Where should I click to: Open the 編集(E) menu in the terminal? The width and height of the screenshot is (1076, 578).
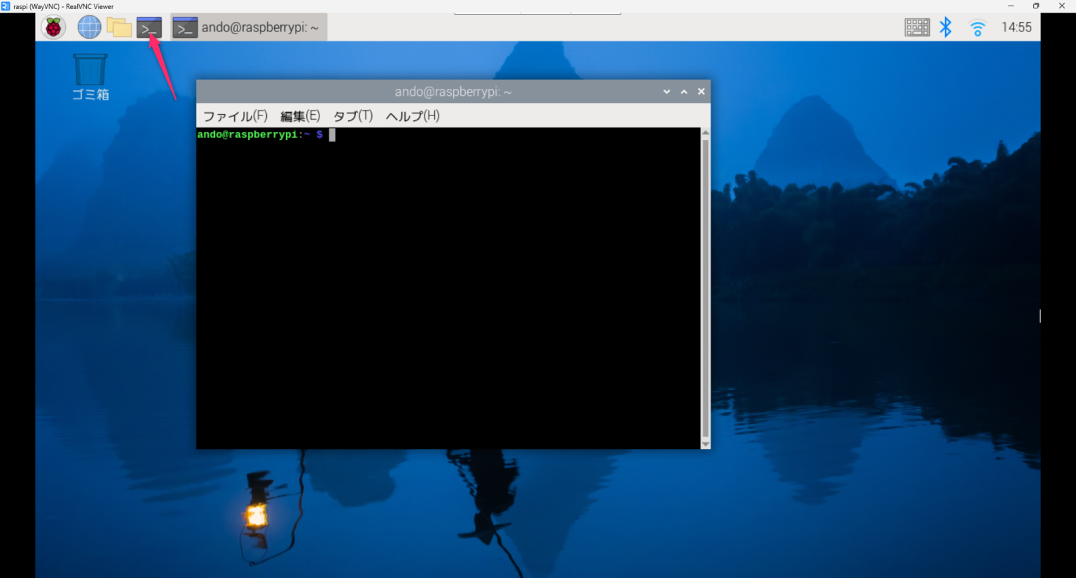[x=299, y=115]
